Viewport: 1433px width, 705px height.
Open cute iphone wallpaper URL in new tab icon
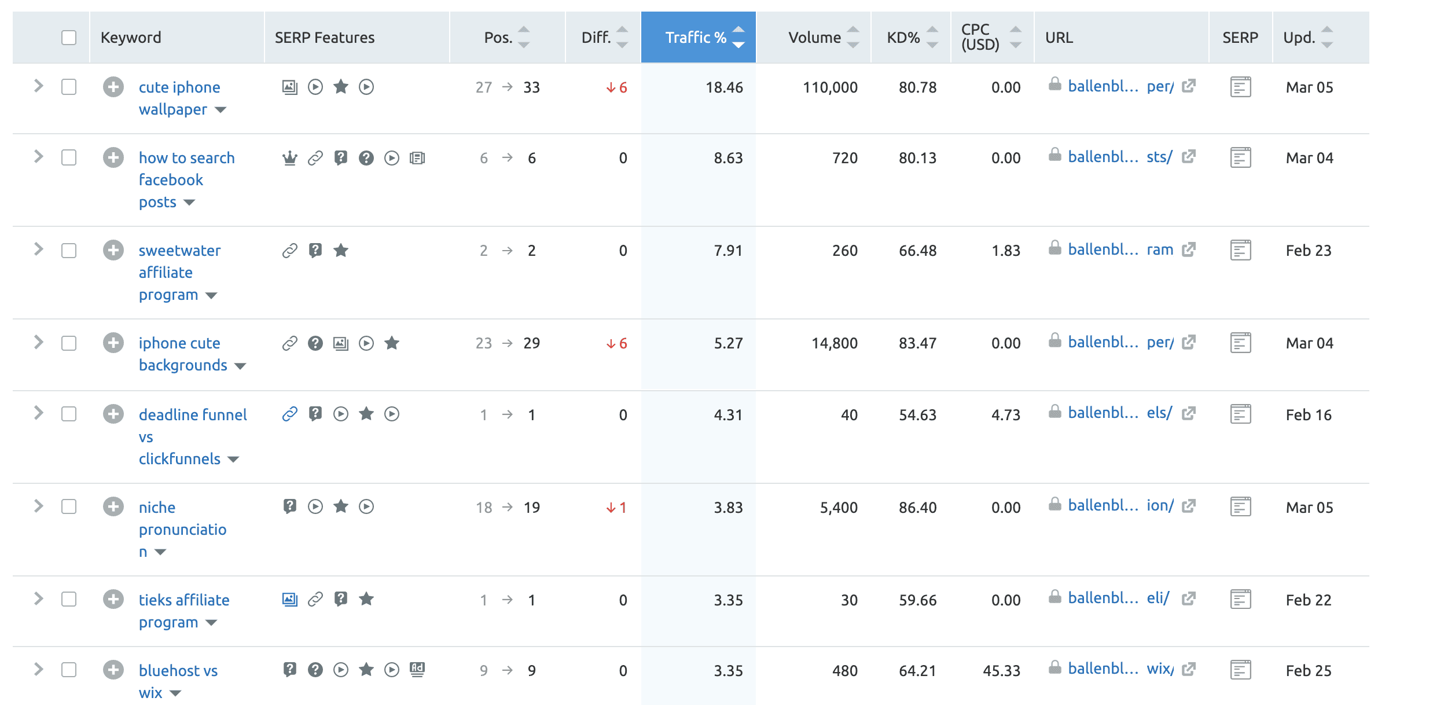pyautogui.click(x=1189, y=86)
